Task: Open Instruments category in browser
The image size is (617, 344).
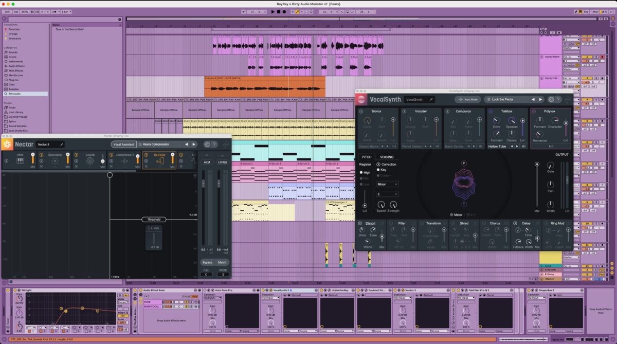Action: [x=16, y=62]
